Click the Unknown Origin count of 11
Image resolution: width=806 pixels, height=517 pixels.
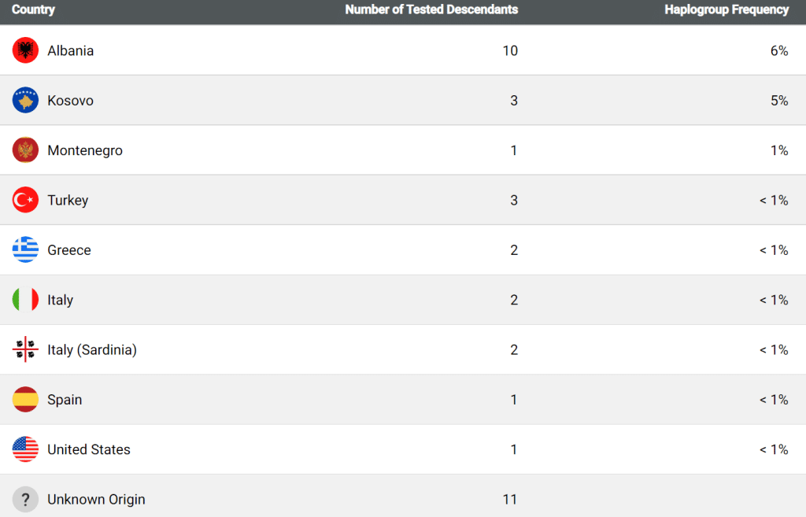tap(509, 499)
